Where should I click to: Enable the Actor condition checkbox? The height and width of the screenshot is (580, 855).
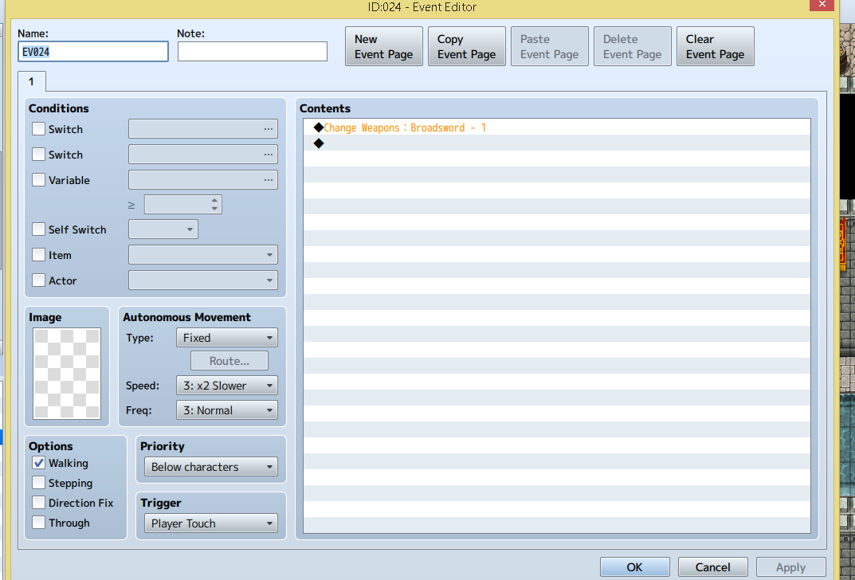(x=39, y=280)
